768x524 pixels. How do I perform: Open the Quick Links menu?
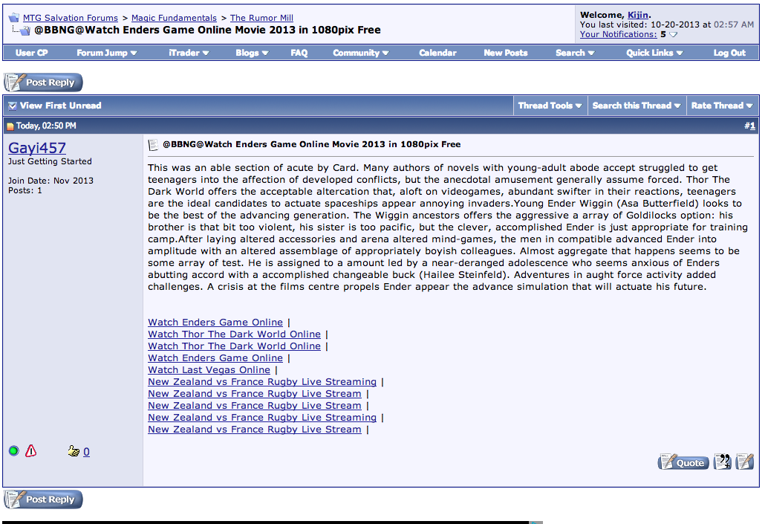[654, 53]
